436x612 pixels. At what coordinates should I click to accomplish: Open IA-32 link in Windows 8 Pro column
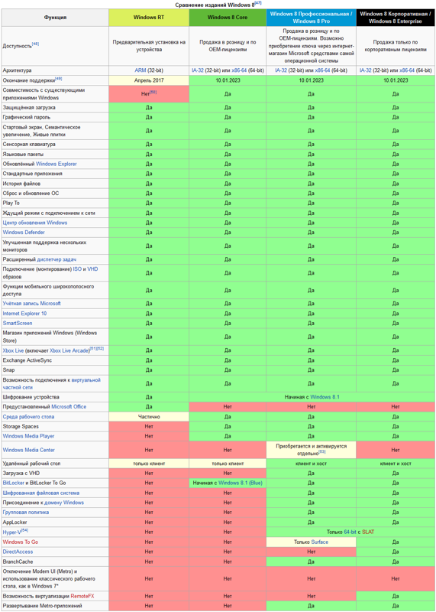tap(281, 70)
